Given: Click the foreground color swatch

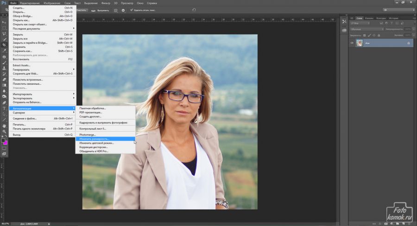Looking at the screenshot, I should [2, 139].
